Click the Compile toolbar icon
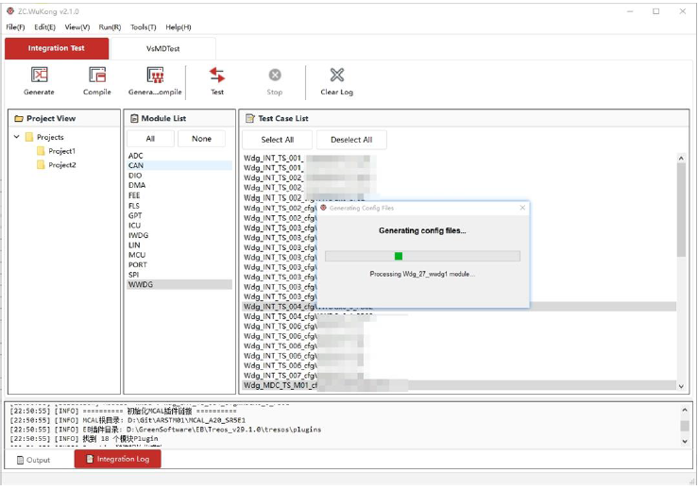The image size is (698, 490). (97, 76)
